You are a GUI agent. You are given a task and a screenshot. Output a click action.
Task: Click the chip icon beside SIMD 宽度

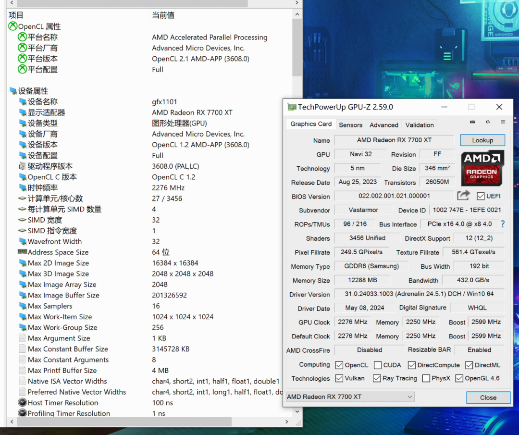point(22,220)
